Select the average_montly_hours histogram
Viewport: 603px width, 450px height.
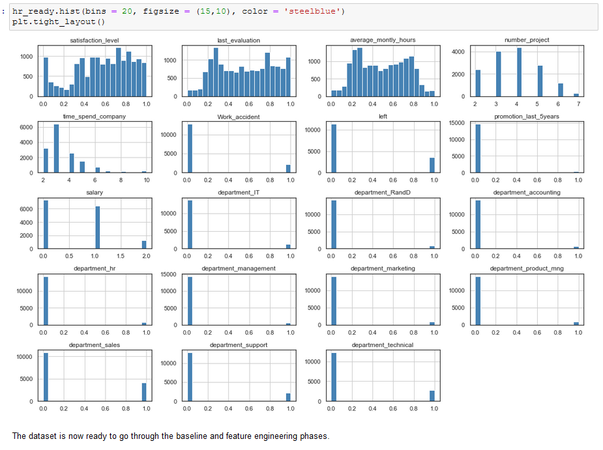[x=383, y=71]
